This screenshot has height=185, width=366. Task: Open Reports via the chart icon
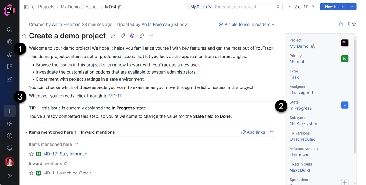[9, 79]
